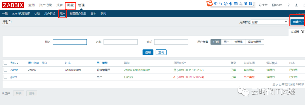
Task: Click the soft keyboard icon in input toolbar
Action: (236, 4)
